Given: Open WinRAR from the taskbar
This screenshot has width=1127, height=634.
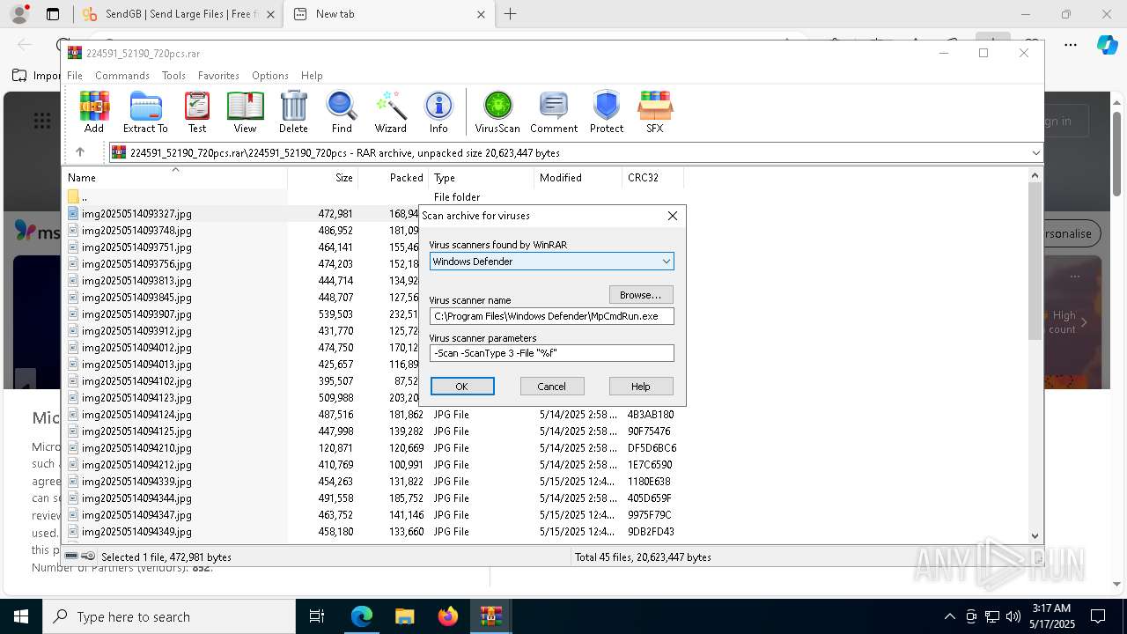Looking at the screenshot, I should click(x=490, y=616).
